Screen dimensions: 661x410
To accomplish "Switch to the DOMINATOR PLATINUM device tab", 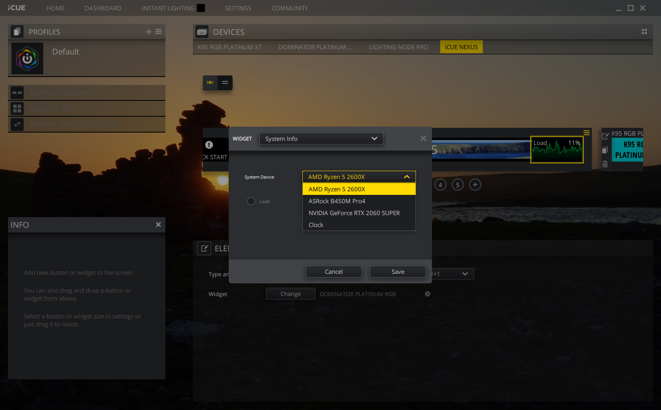I will tap(315, 47).
